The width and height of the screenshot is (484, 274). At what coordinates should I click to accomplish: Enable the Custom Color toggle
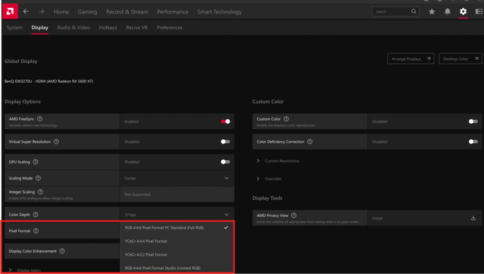(x=473, y=121)
